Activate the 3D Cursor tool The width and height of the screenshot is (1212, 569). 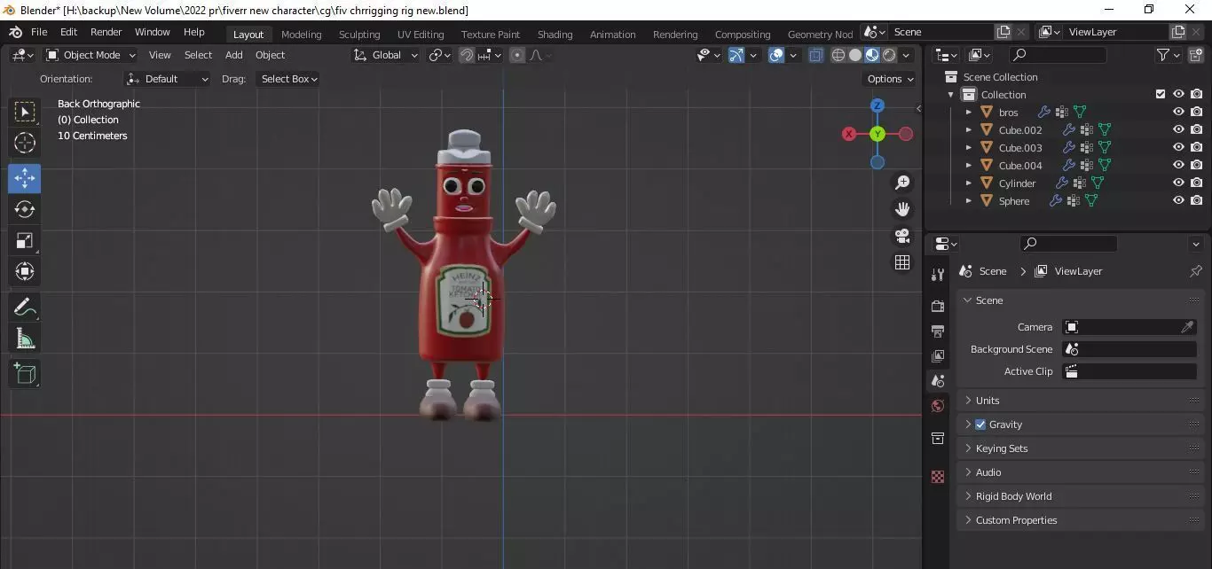pyautogui.click(x=25, y=143)
